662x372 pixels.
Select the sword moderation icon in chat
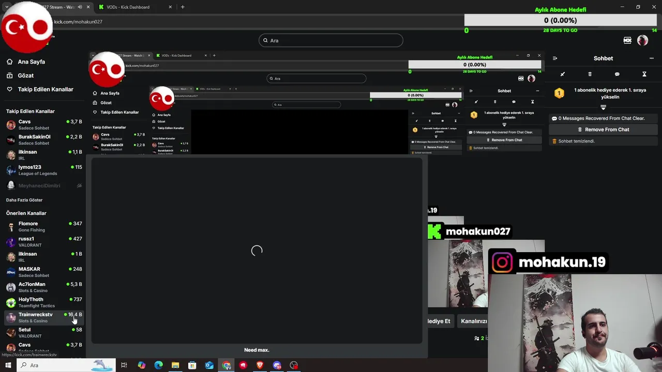click(x=563, y=74)
